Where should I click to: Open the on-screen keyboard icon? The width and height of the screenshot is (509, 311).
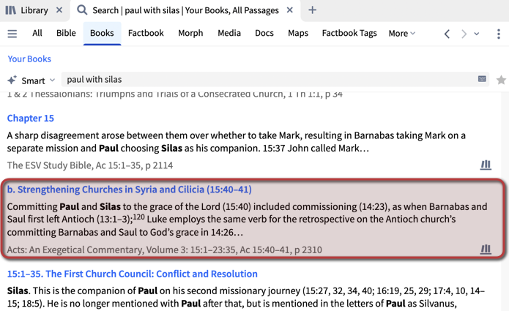[482, 79]
